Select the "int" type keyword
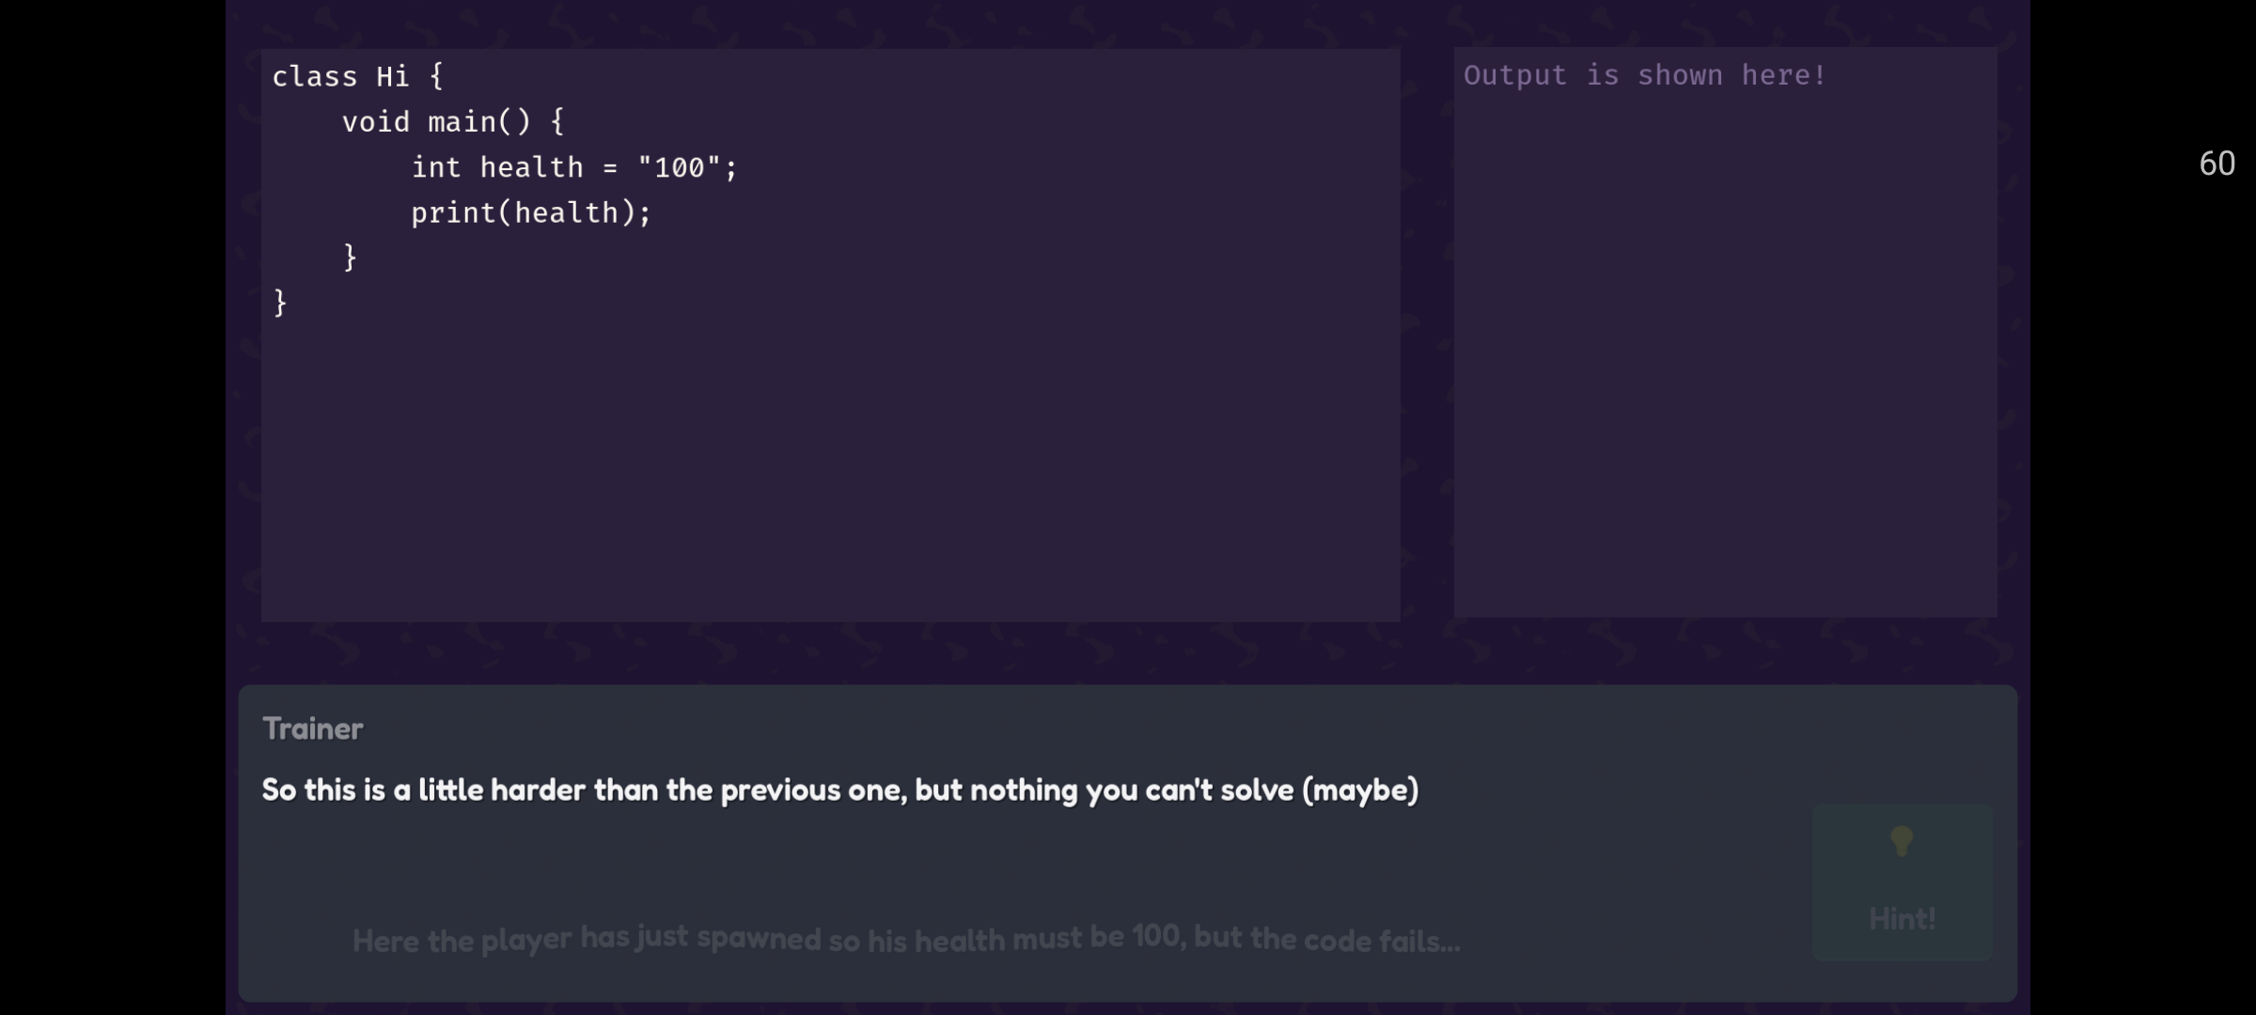 pos(436,167)
